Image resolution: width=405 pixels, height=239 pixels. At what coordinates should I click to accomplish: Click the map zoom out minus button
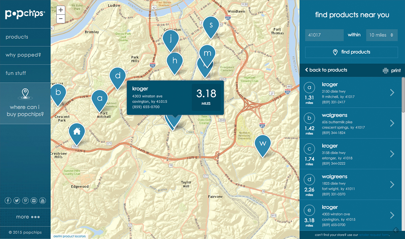(61, 19)
